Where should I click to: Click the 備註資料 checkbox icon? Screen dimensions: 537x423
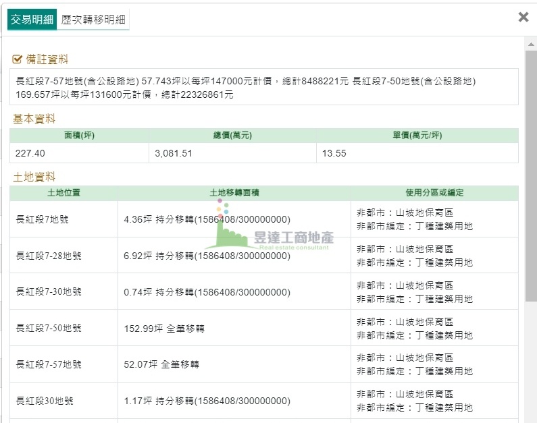coord(17,59)
